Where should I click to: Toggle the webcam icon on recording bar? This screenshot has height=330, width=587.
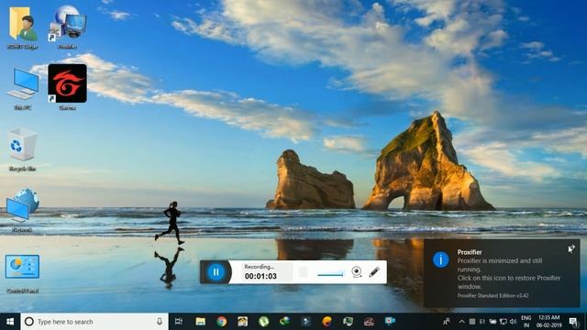click(357, 271)
